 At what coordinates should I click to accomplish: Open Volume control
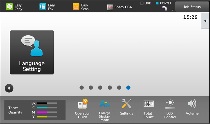pos(192,107)
